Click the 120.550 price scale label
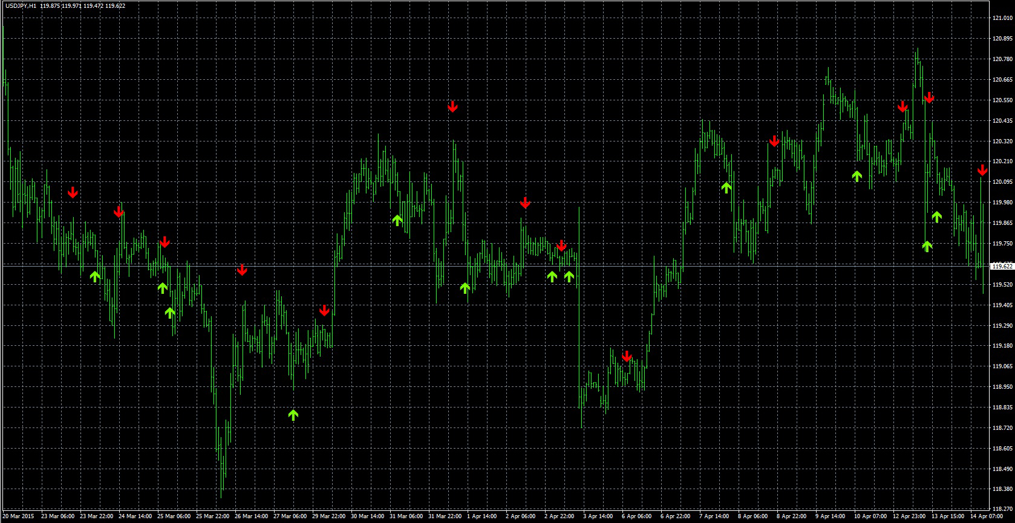Viewport: 1015px width, 523px height. [1002, 100]
